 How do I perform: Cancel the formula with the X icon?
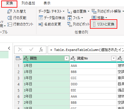point(20,50)
